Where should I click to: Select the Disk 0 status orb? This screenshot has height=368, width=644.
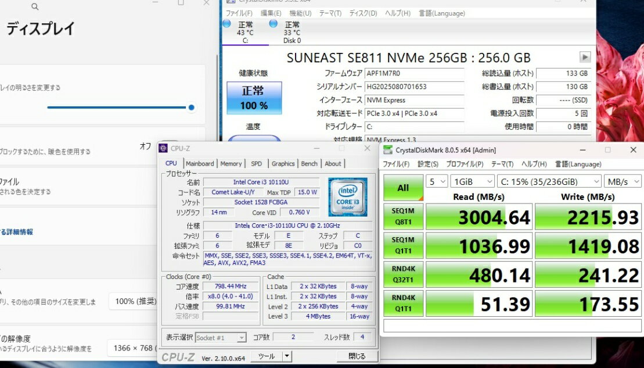click(x=274, y=24)
